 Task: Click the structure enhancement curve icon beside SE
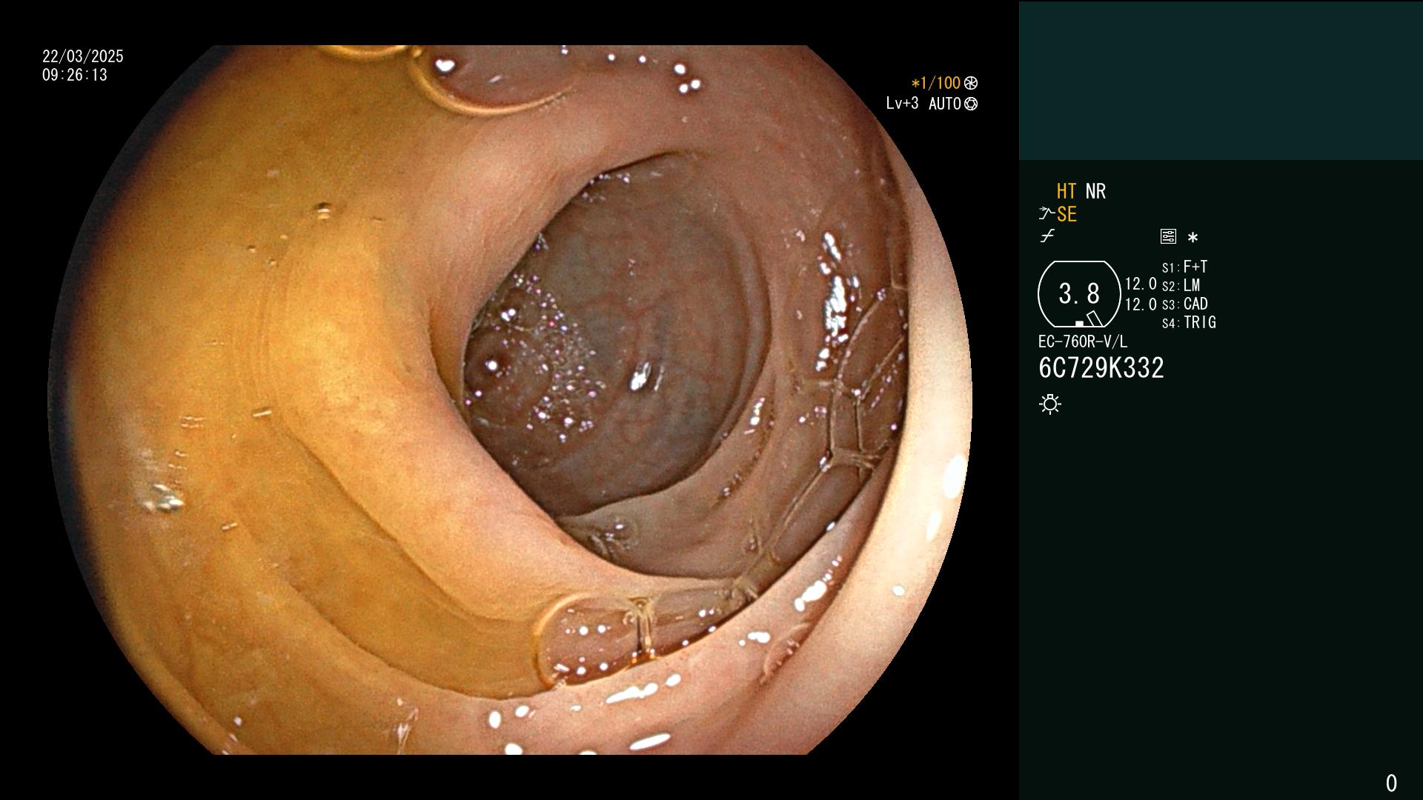tap(1046, 214)
